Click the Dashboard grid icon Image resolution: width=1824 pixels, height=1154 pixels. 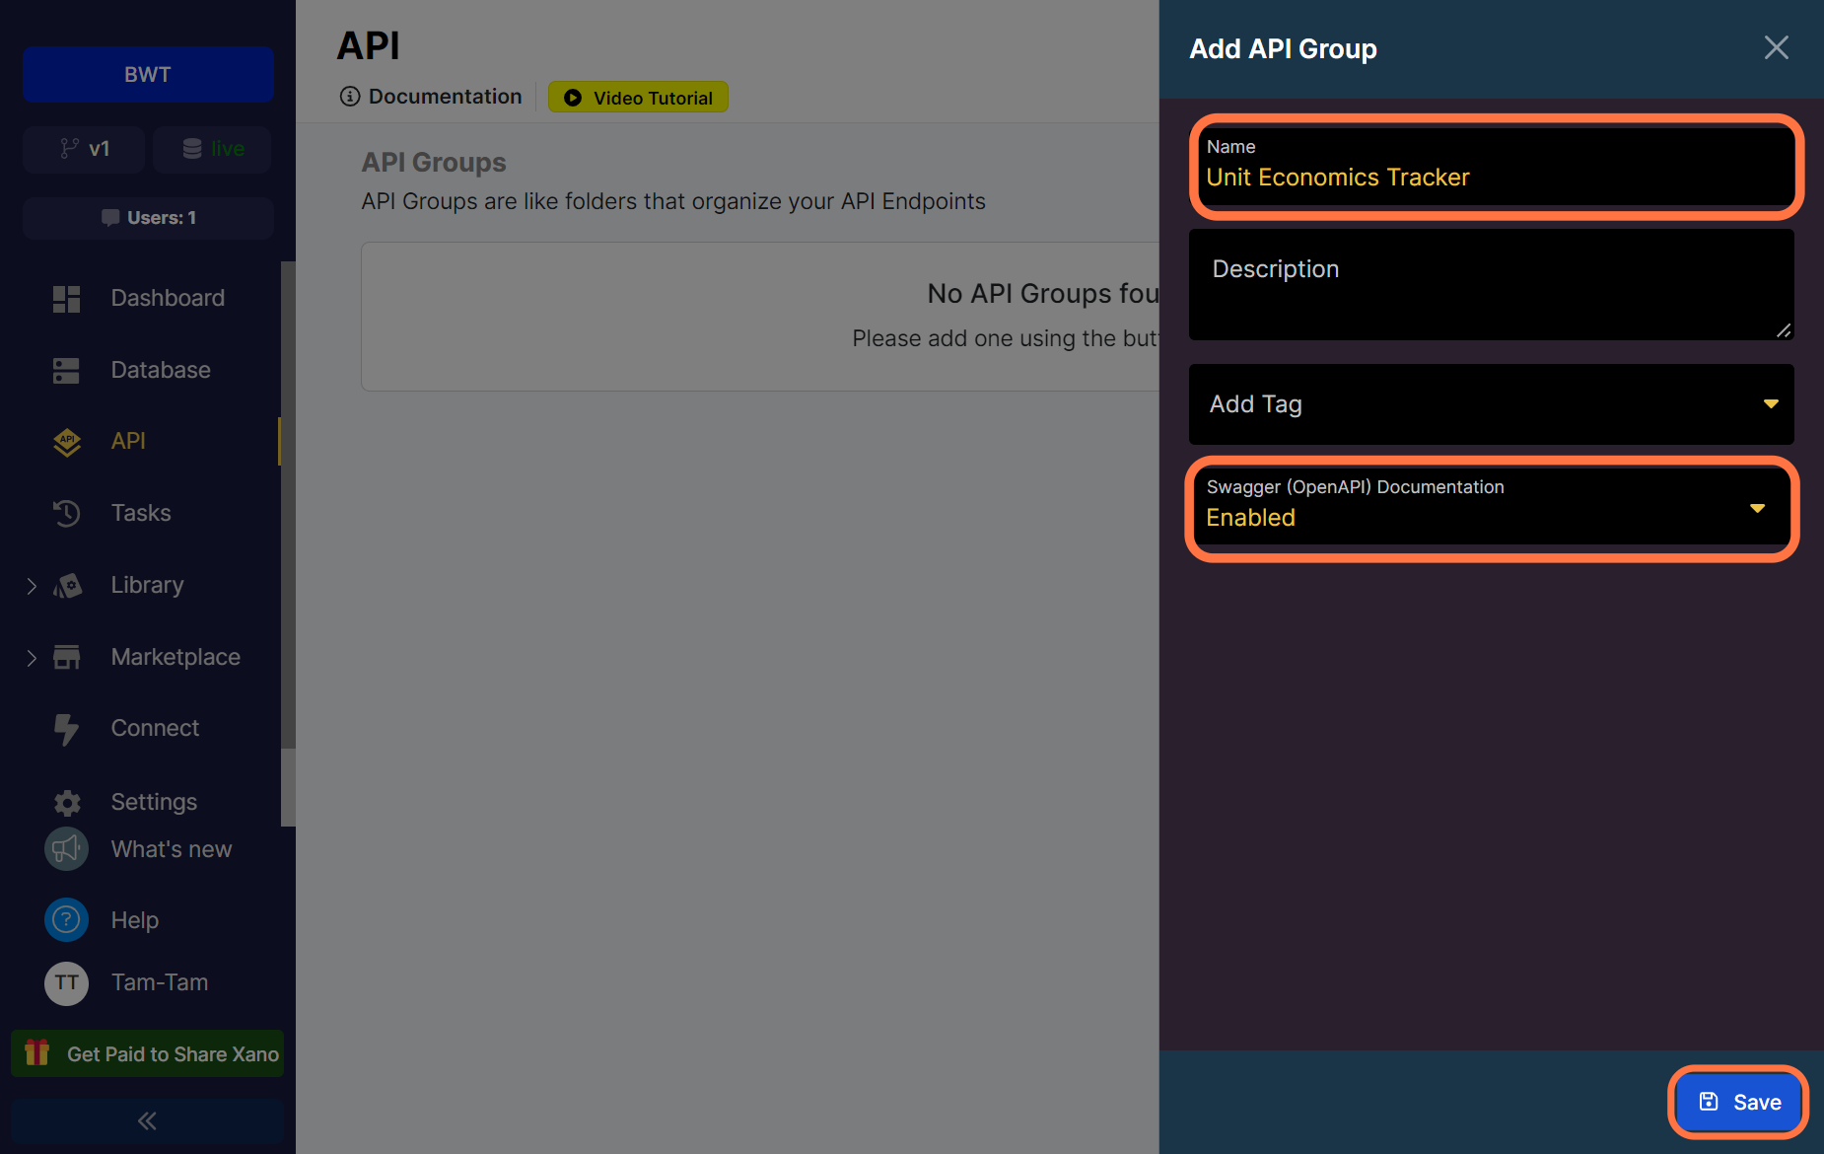point(66,299)
